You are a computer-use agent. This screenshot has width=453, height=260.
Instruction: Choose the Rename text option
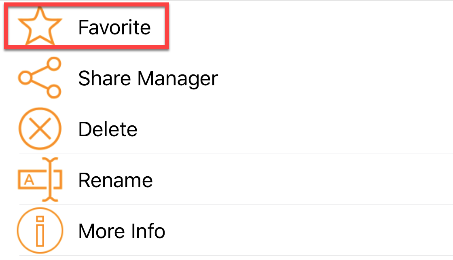116,181
